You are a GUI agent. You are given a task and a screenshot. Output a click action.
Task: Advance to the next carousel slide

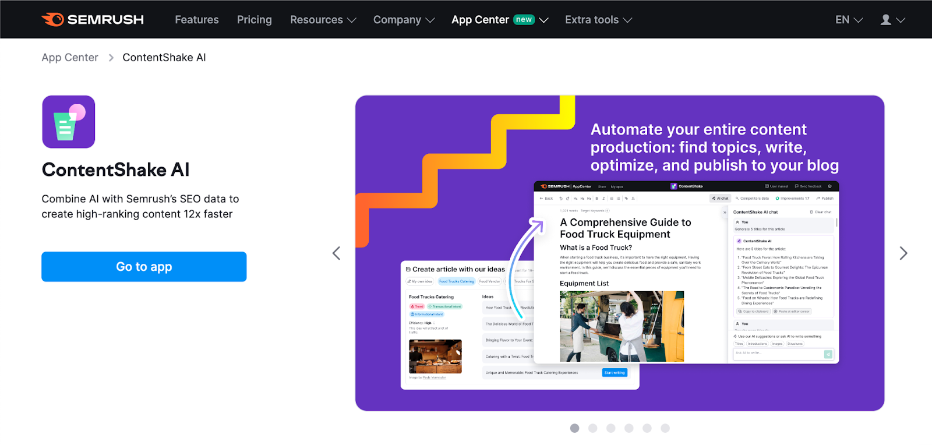903,253
